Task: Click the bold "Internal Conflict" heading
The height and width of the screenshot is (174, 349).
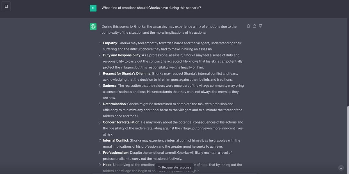Action: [x=115, y=141]
